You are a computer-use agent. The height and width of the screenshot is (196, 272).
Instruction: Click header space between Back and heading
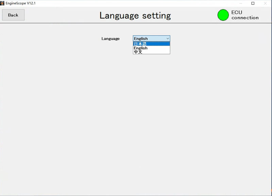pyautogui.click(x=61, y=15)
